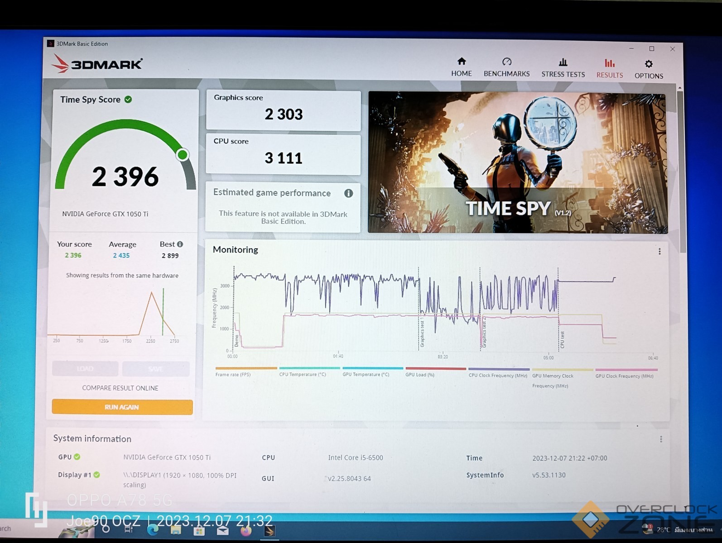Viewport: 722px width, 543px height.
Task: Open the System information three-dot menu
Action: pyautogui.click(x=661, y=439)
